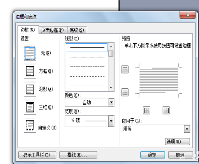Select the 无 (None) border setting icon
The height and width of the screenshot is (164, 199).
30,53
